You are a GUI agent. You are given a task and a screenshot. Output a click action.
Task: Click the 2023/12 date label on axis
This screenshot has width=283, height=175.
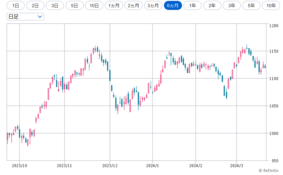[x=110, y=165]
